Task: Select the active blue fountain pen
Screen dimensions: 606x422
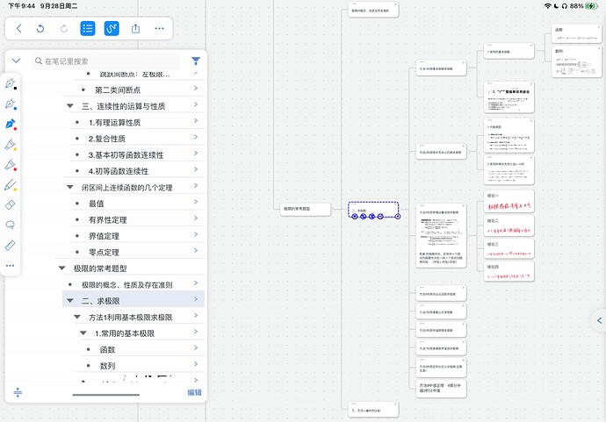Action: coord(11,124)
